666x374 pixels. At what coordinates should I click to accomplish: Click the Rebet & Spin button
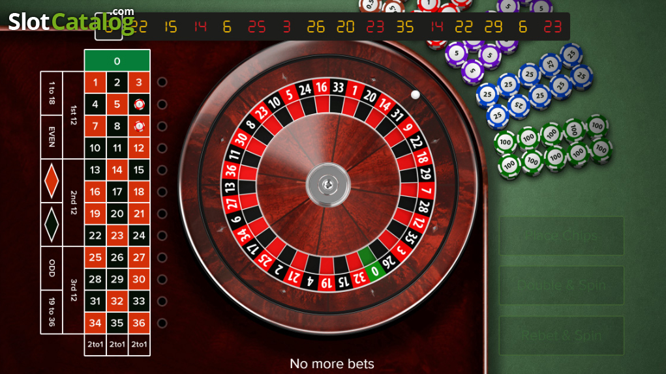click(561, 336)
